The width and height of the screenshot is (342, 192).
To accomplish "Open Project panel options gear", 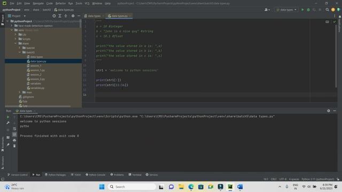I will click(x=73, y=16).
